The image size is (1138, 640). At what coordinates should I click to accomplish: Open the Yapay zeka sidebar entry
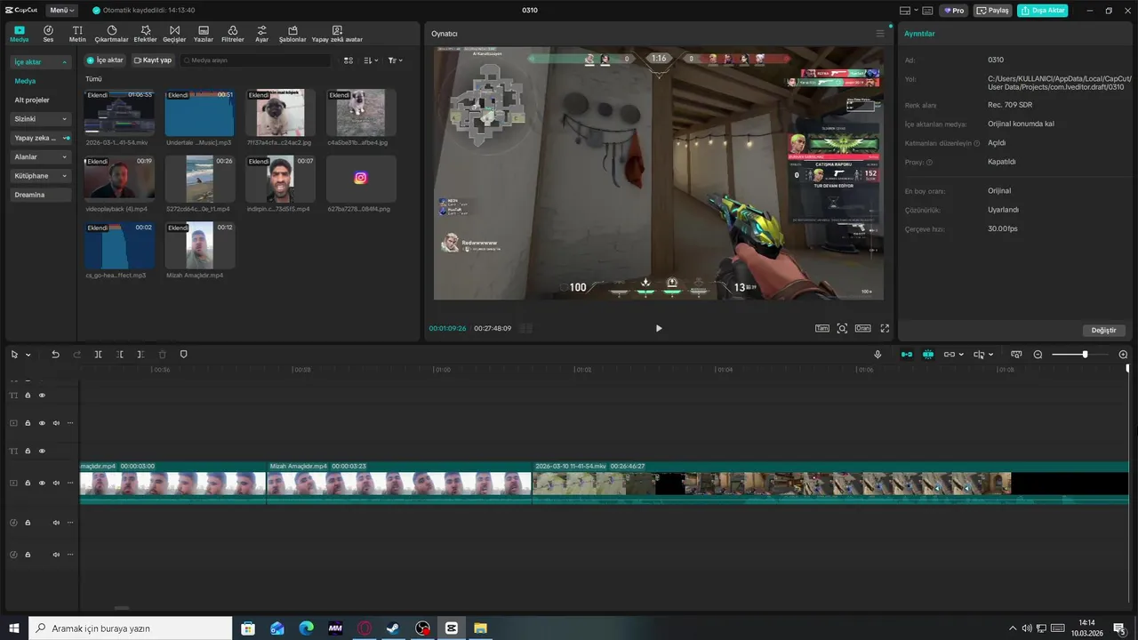tap(41, 138)
